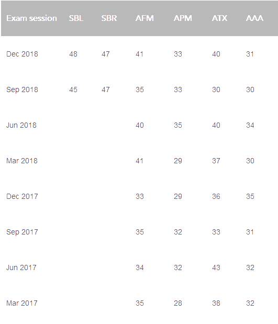Click the Jun 2017 row label
Screen dimensions: 278x324
(21, 267)
